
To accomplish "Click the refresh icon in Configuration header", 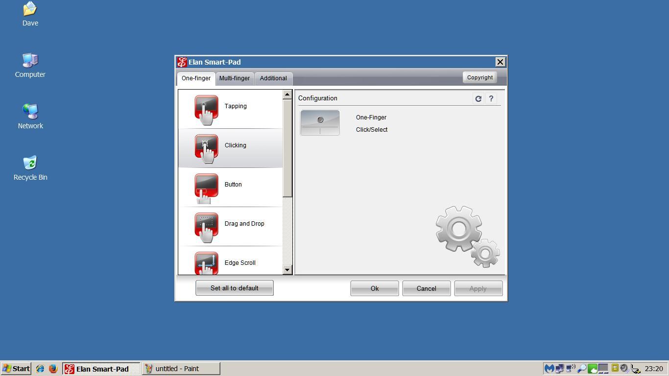I will (478, 98).
